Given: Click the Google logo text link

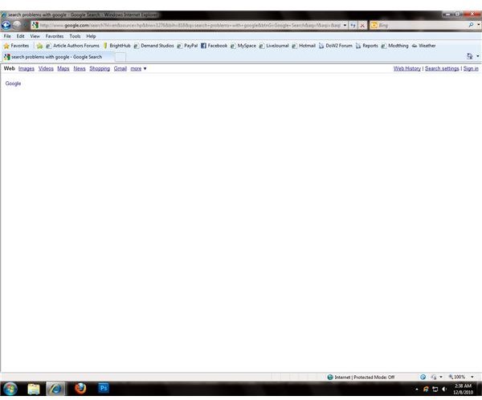Looking at the screenshot, I should [x=13, y=84].
